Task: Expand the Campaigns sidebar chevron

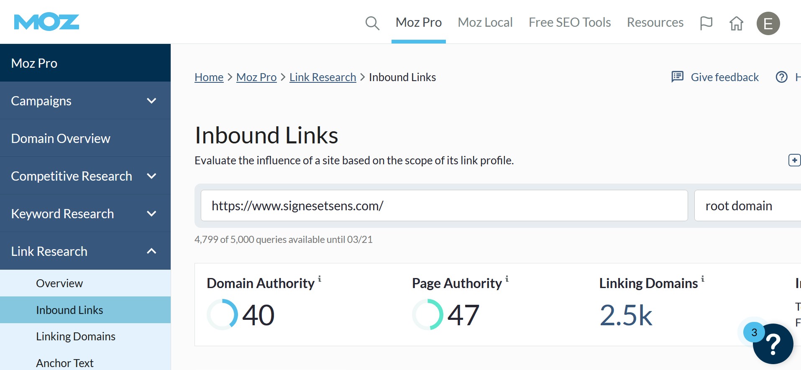Action: pos(151,101)
